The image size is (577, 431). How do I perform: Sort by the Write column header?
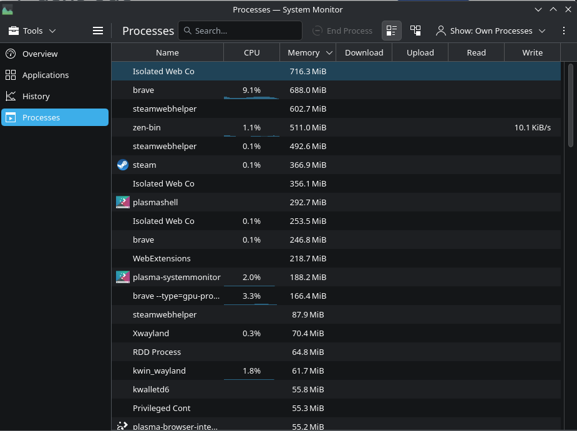pyautogui.click(x=533, y=52)
